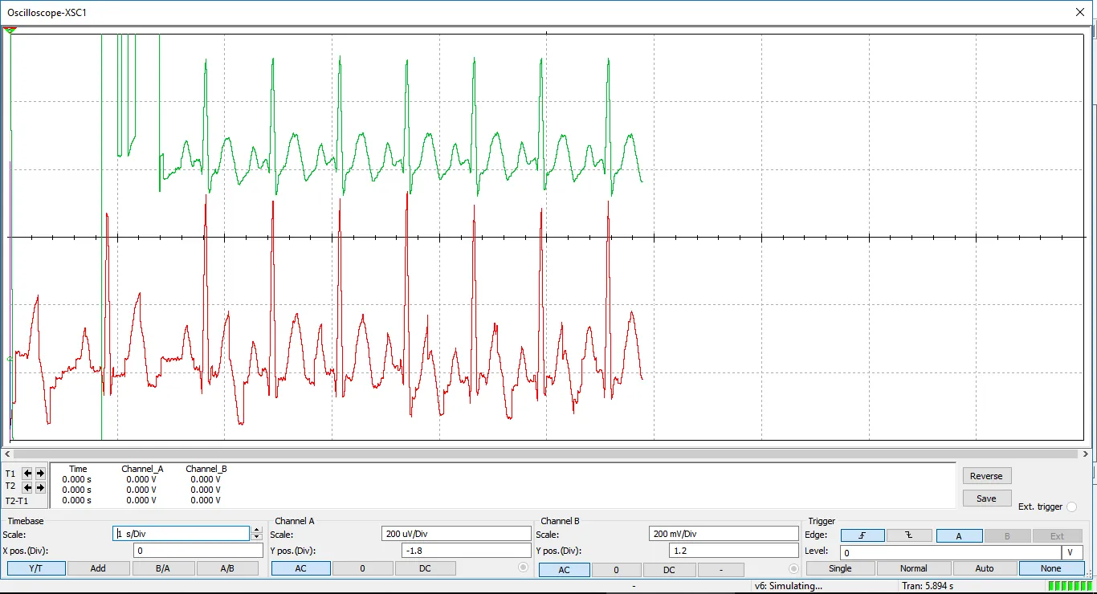
Task: Click the Channel A terminal indicator circle
Action: point(524,568)
